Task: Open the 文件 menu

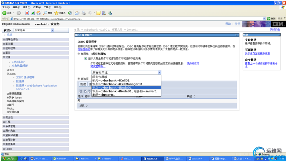Action: (6, 7)
